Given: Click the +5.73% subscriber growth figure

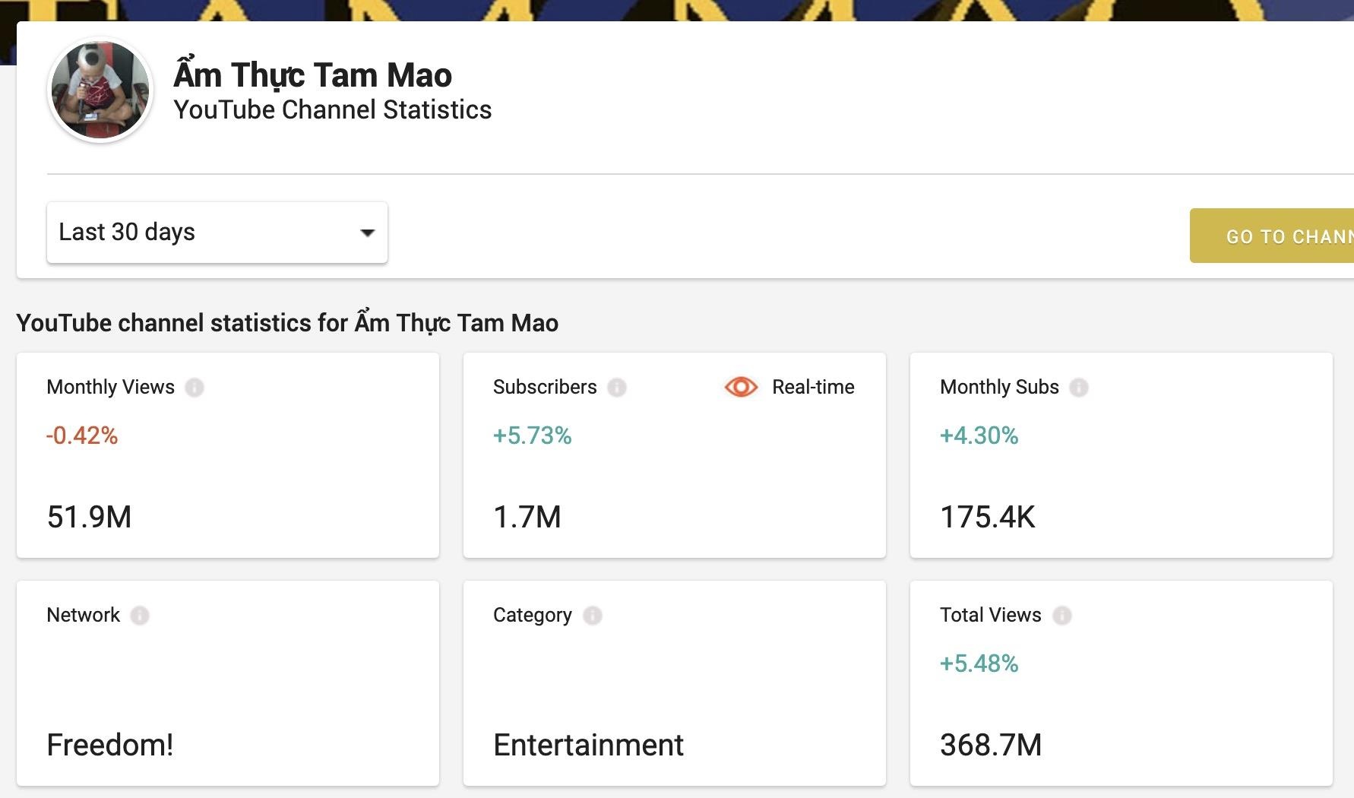Looking at the screenshot, I should pos(533,435).
